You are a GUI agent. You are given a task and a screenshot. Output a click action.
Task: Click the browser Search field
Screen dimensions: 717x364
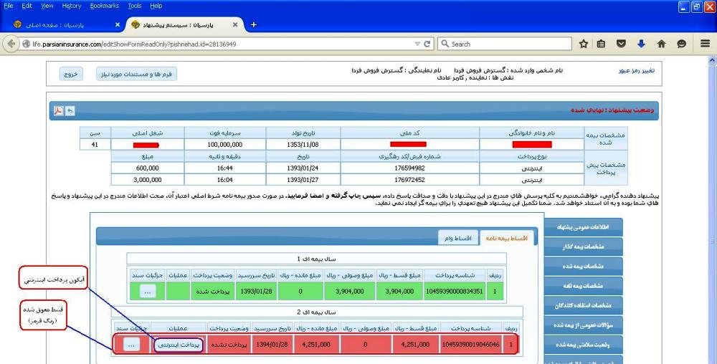tap(505, 44)
